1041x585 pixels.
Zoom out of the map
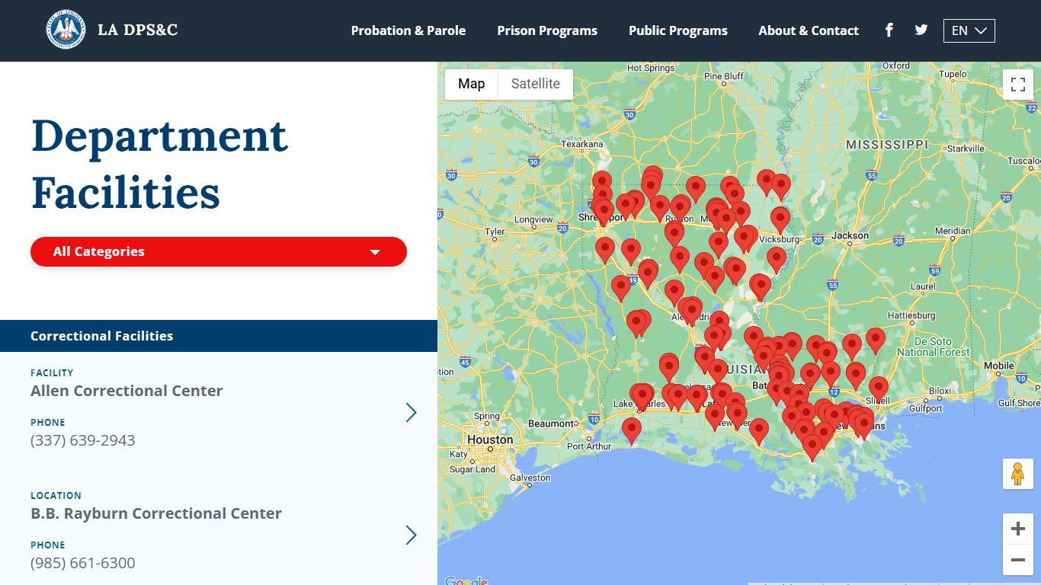click(x=1018, y=560)
